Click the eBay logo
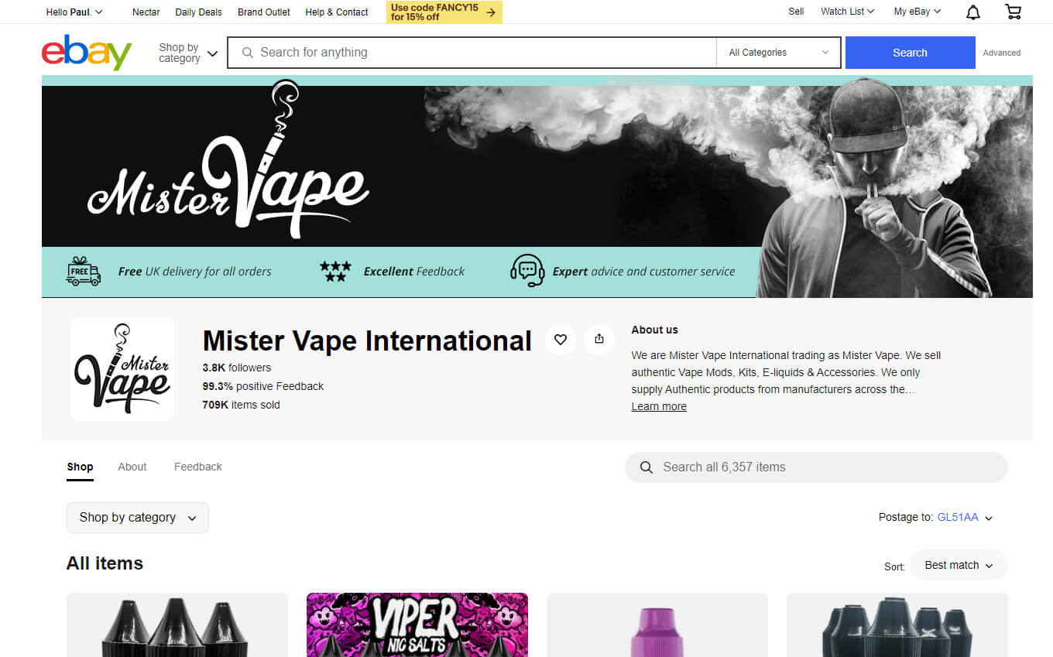The image size is (1053, 657). 87,52
